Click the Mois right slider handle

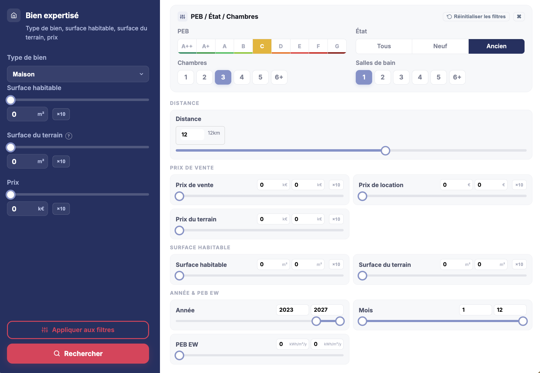tap(523, 321)
